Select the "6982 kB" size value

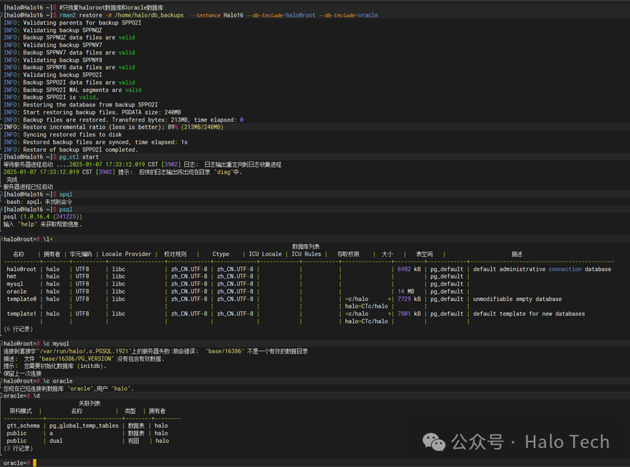(x=409, y=270)
